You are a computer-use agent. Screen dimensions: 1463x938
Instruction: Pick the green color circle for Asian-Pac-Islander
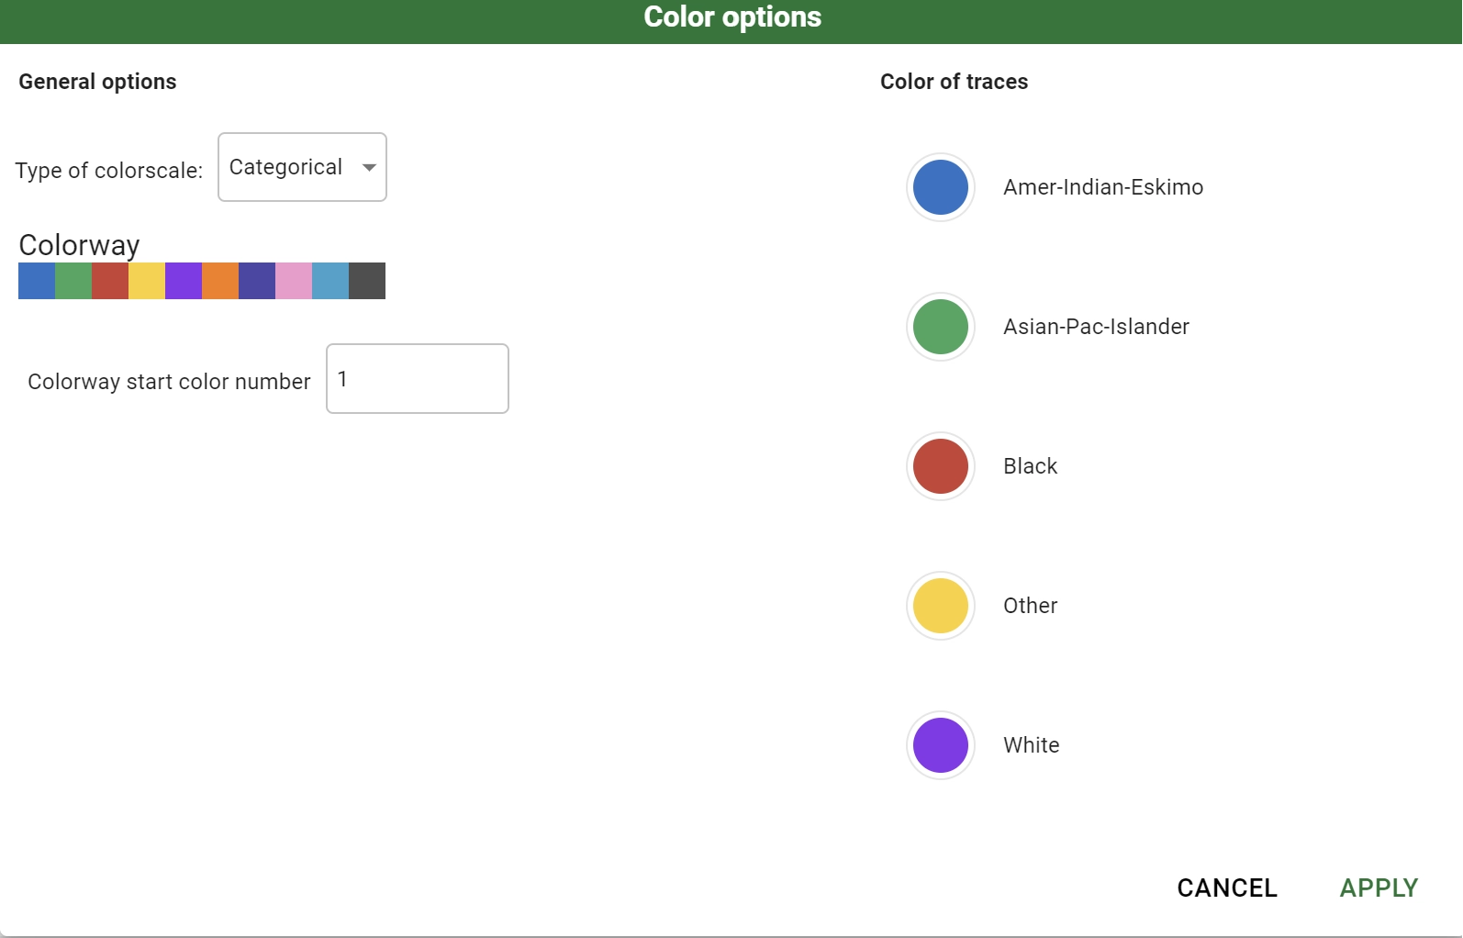point(941,327)
